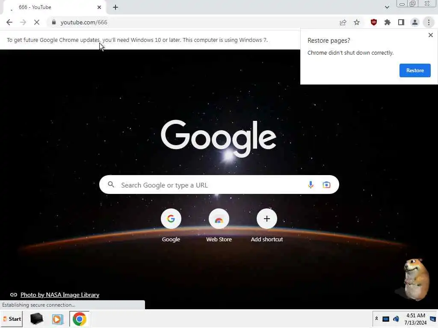Open the uBlock Origin extension
This screenshot has width=438, height=328.
tap(374, 22)
